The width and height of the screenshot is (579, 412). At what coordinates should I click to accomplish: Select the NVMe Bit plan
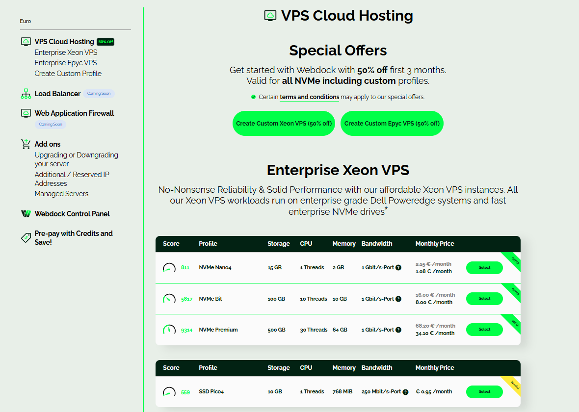click(484, 299)
